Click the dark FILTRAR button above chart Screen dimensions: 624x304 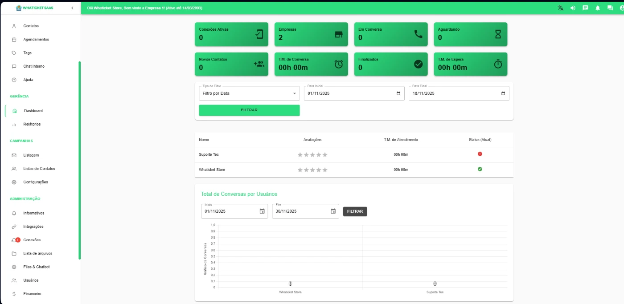click(x=355, y=211)
